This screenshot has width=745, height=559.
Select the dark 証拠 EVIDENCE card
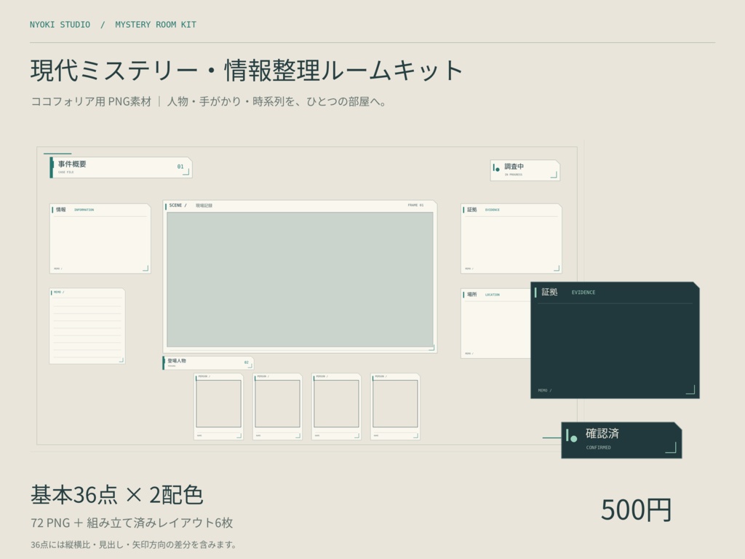point(615,341)
